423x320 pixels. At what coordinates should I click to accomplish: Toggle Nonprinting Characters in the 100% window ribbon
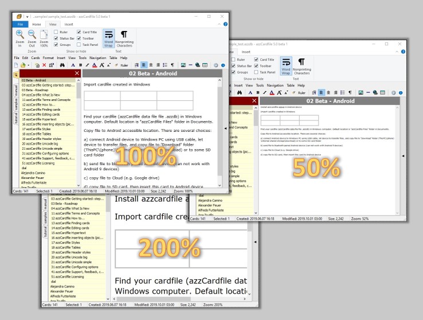[x=124, y=38]
